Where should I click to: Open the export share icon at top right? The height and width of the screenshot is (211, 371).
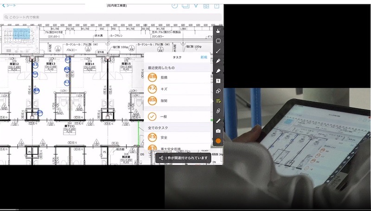217,6
